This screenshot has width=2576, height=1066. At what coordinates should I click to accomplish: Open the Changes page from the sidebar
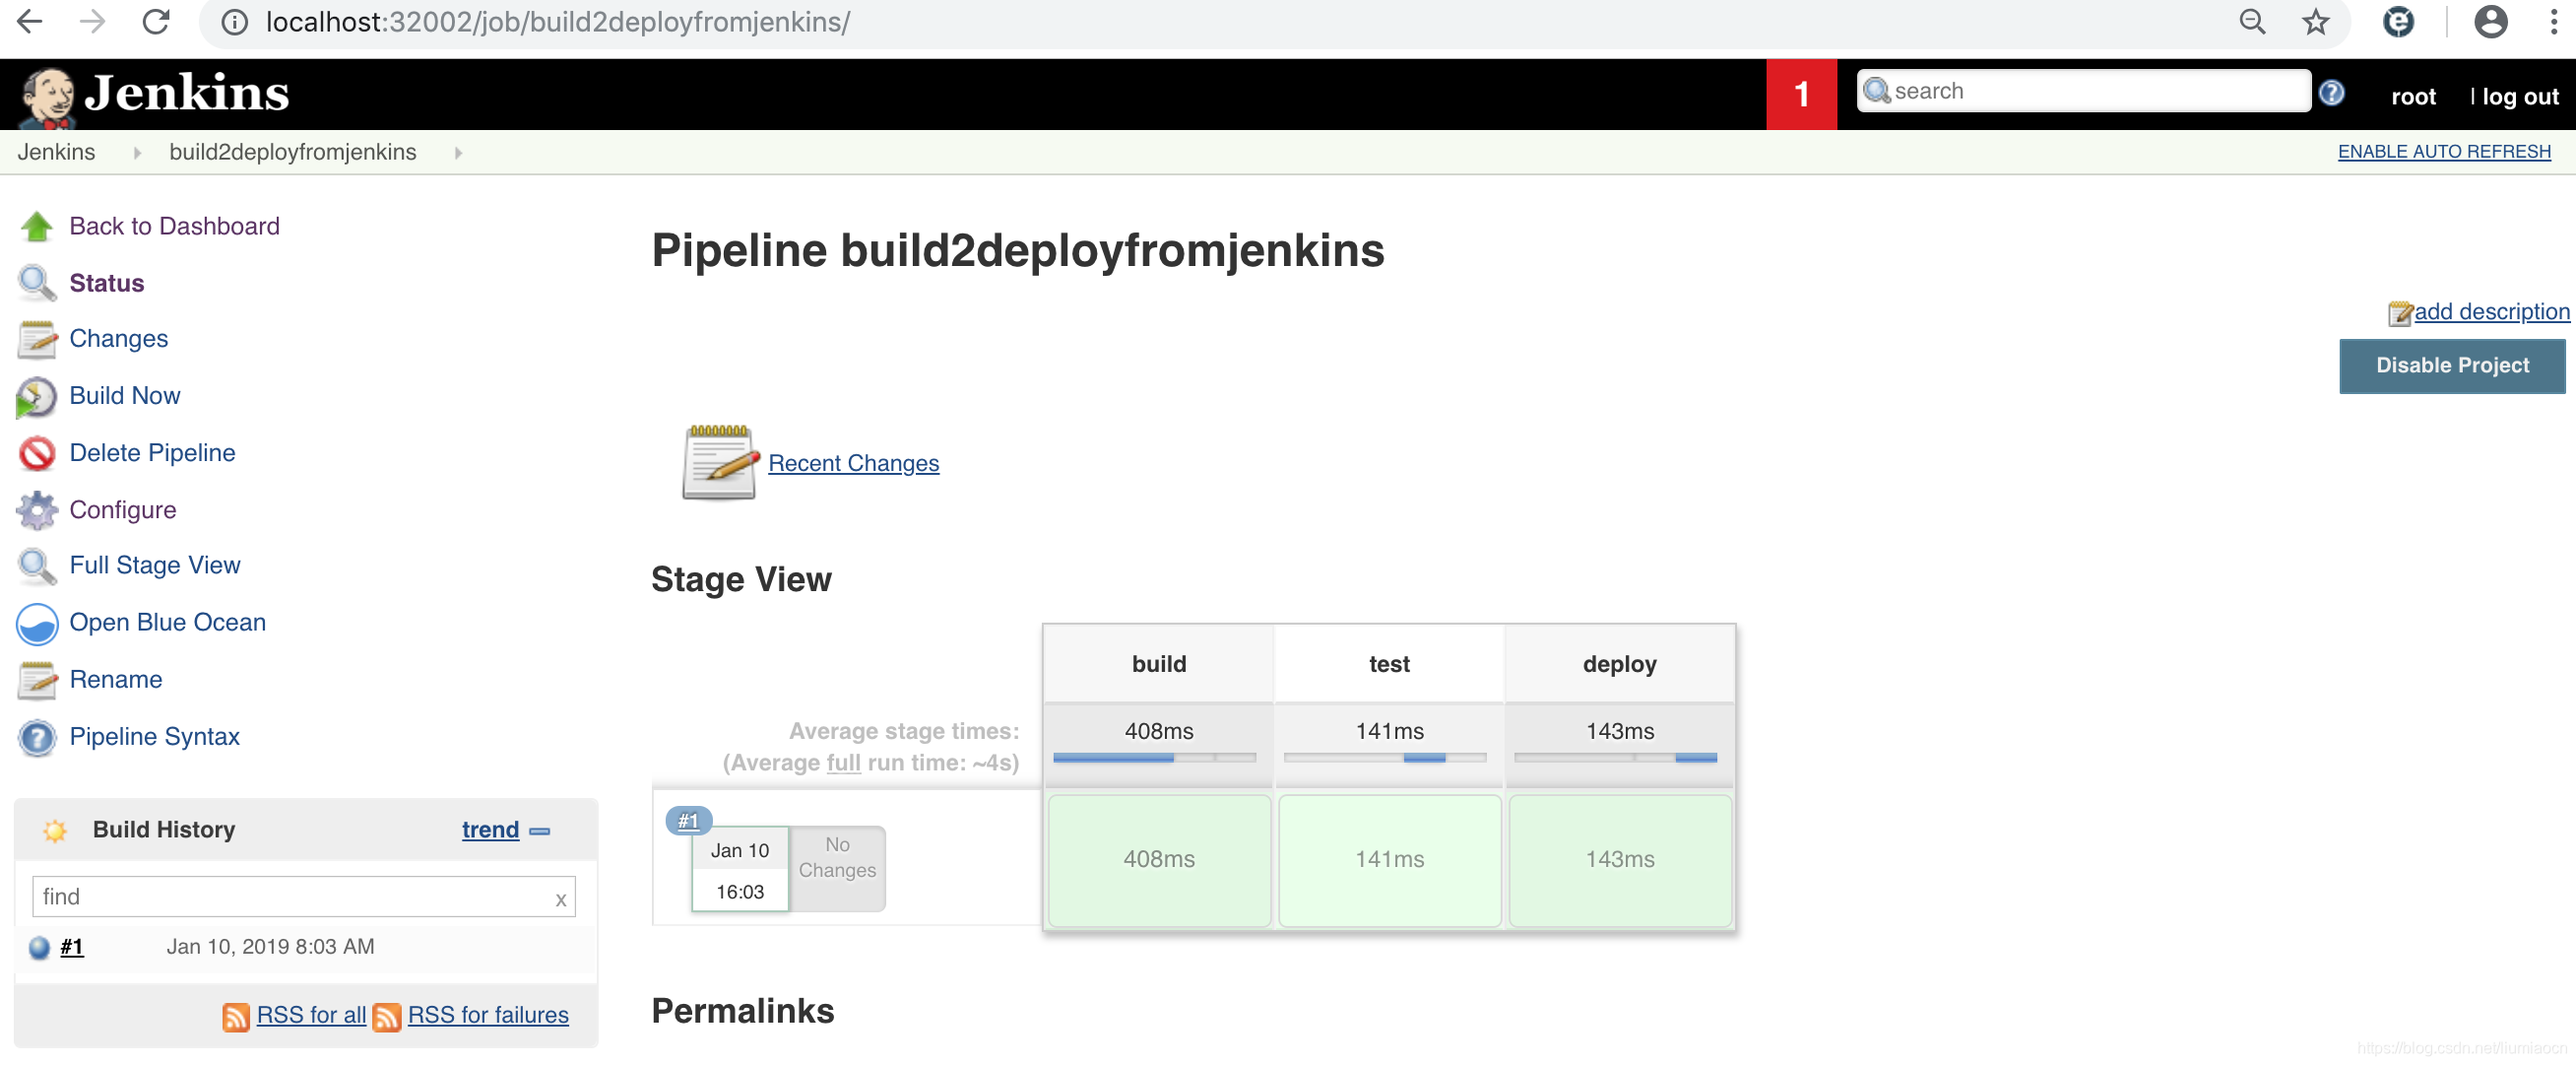(118, 339)
